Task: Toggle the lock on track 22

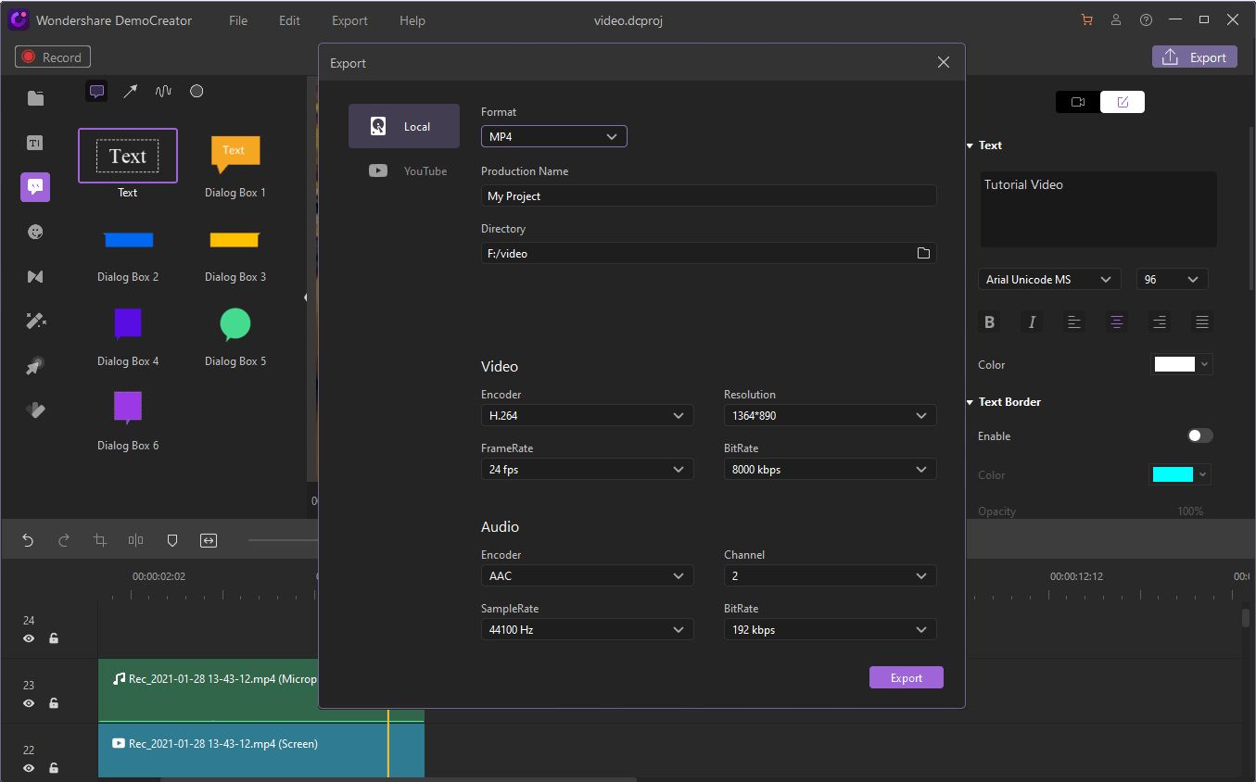Action: (54, 768)
